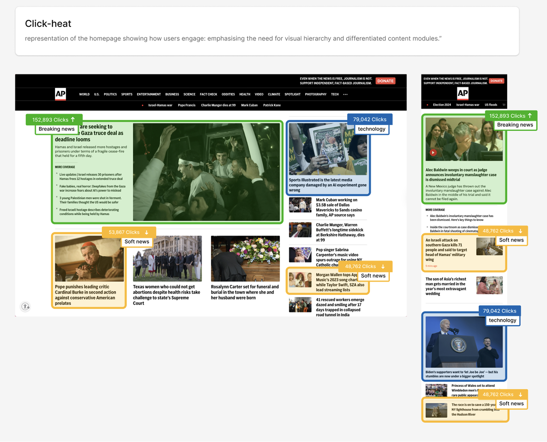Open Rosalynn Carter funeral and burial headline
Image resolution: width=547 pixels, height=442 pixels.
[245, 292]
